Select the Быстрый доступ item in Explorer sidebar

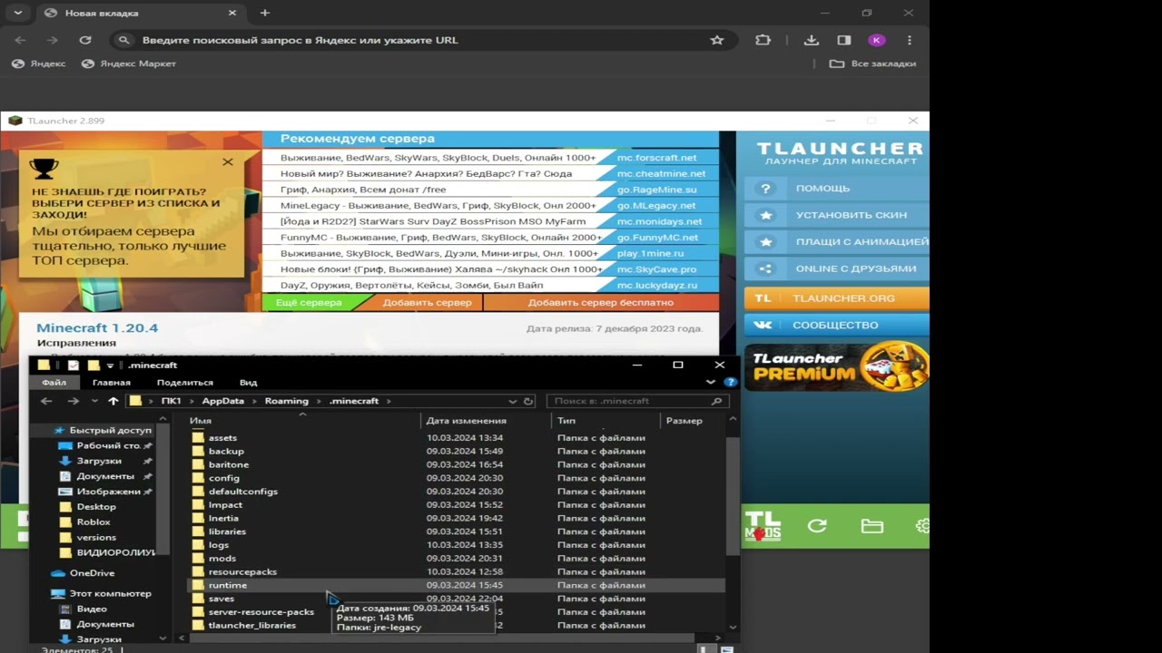[110, 430]
